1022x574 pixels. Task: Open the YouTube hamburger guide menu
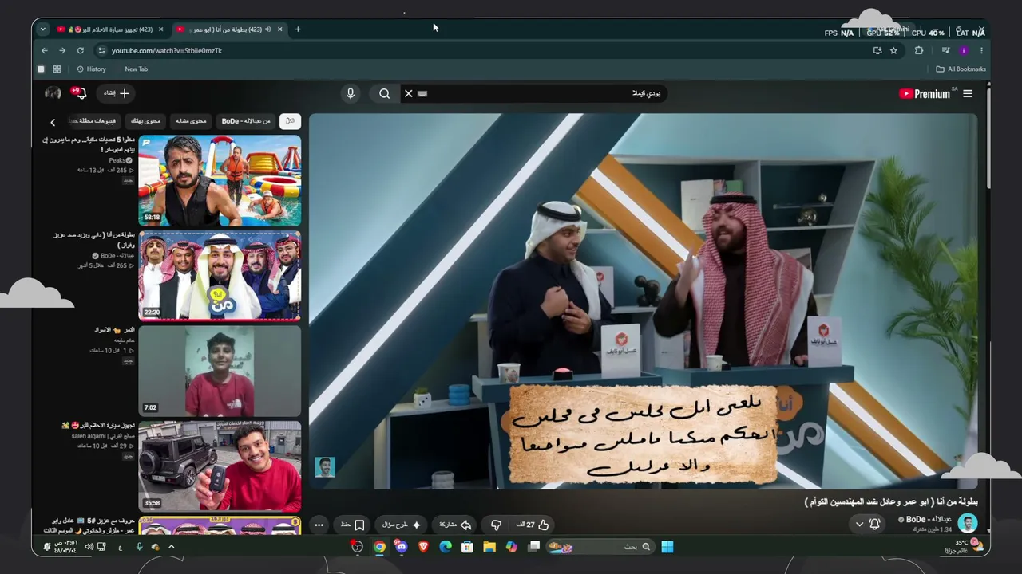tap(968, 93)
